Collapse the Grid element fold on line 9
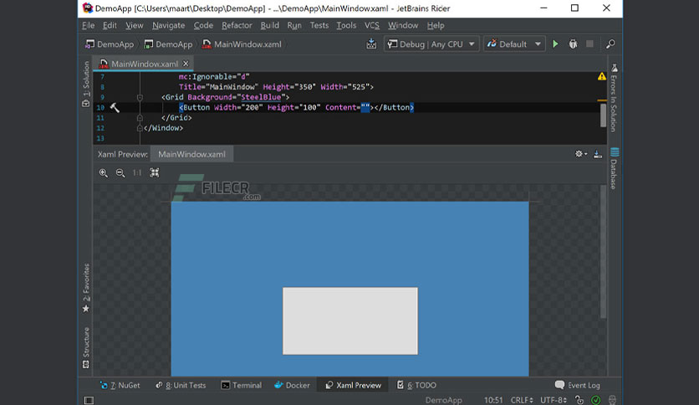Viewport: 699px width, 405px height. click(140, 97)
